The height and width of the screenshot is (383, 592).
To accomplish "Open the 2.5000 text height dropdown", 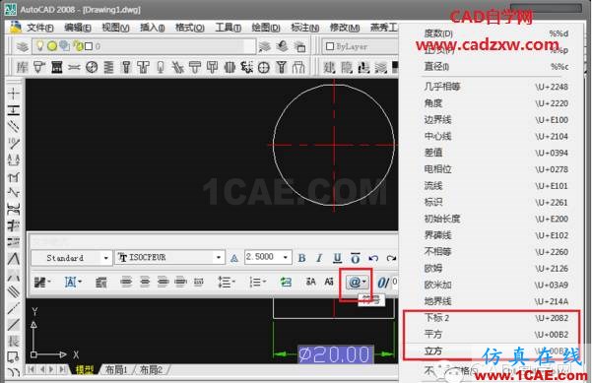I will [268, 257].
